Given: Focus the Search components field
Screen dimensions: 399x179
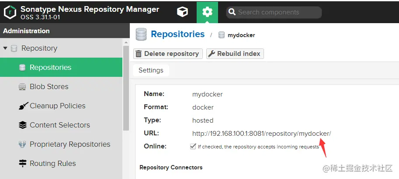Looking at the screenshot, I should click(x=274, y=12).
